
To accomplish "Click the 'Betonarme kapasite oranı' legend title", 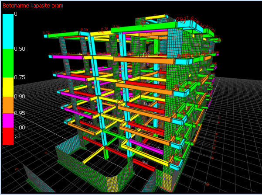I will 33,6.
